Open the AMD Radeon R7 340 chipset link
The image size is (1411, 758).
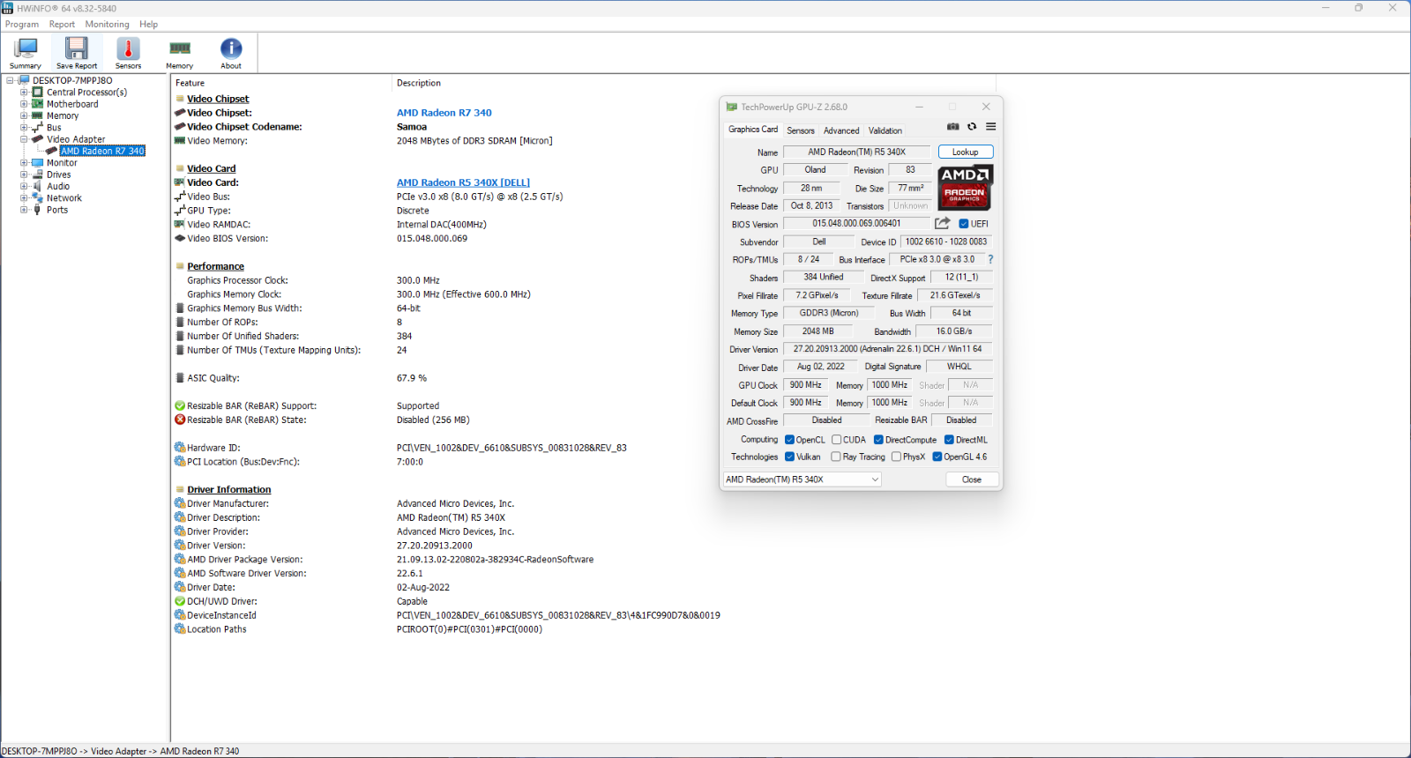[x=444, y=113]
